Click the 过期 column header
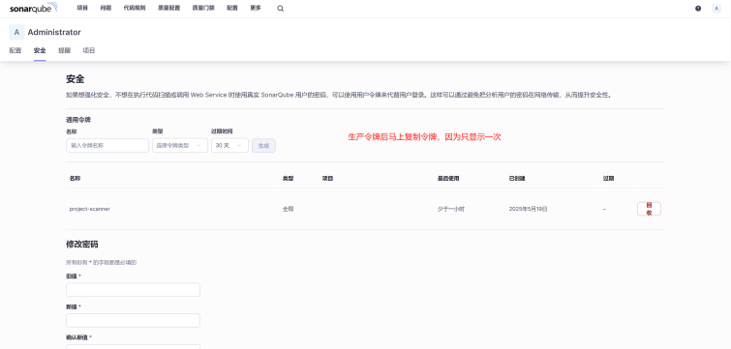731x349 pixels. 608,178
